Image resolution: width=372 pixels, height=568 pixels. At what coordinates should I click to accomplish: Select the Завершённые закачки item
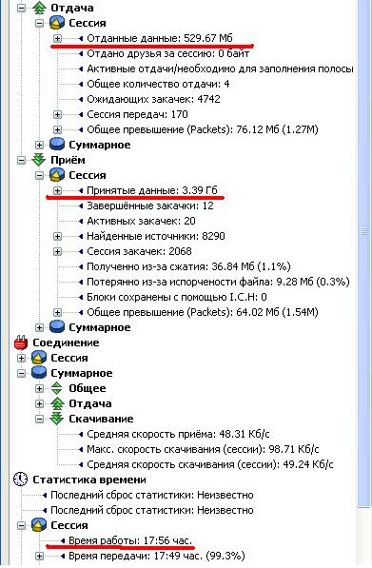[x=150, y=206]
